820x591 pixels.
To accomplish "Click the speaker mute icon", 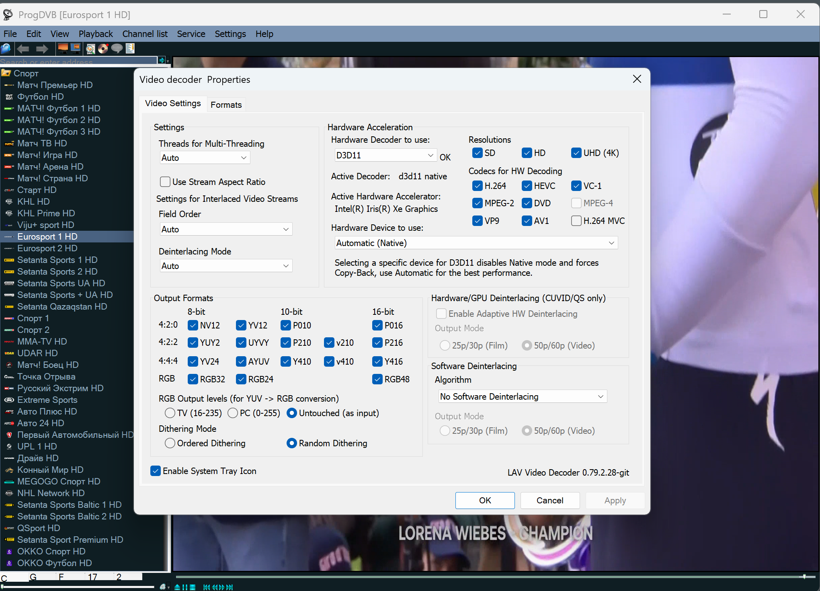I will [163, 587].
